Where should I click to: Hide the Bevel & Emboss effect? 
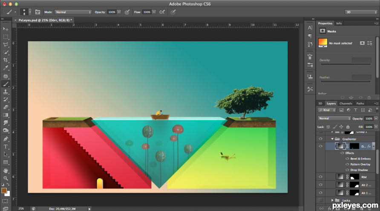(347, 159)
